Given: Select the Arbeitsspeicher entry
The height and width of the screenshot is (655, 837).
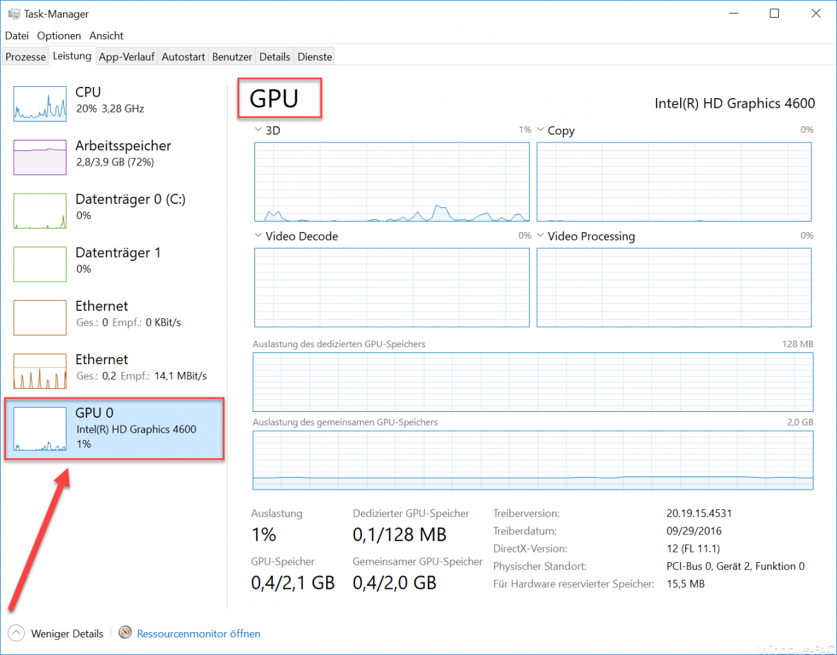Looking at the screenshot, I should pyautogui.click(x=114, y=157).
